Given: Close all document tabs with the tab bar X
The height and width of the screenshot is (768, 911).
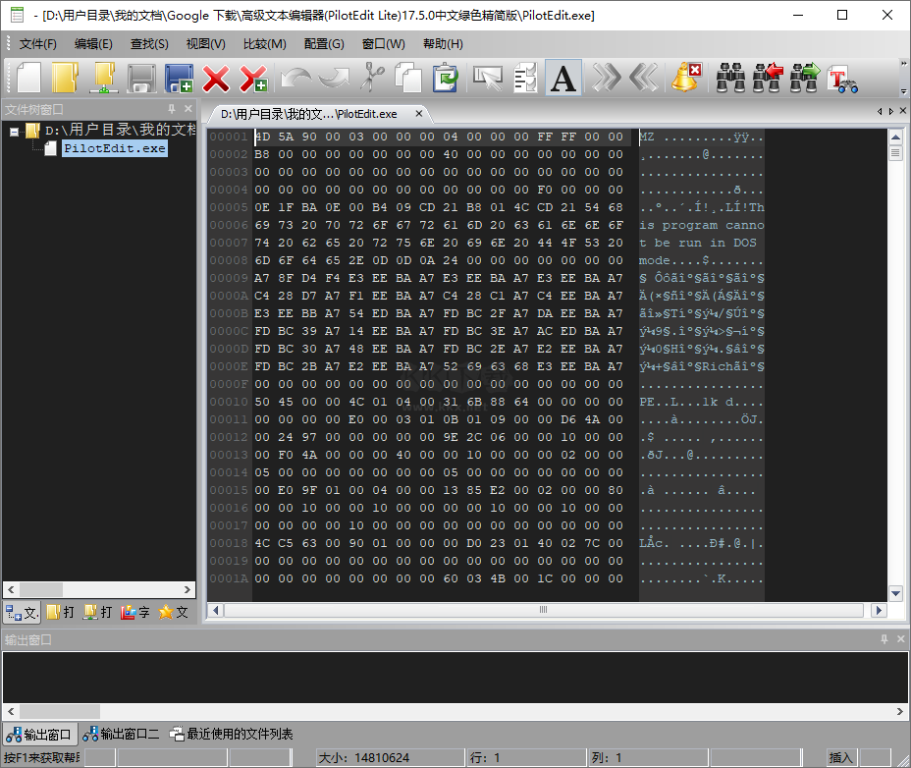Looking at the screenshot, I should (x=903, y=110).
